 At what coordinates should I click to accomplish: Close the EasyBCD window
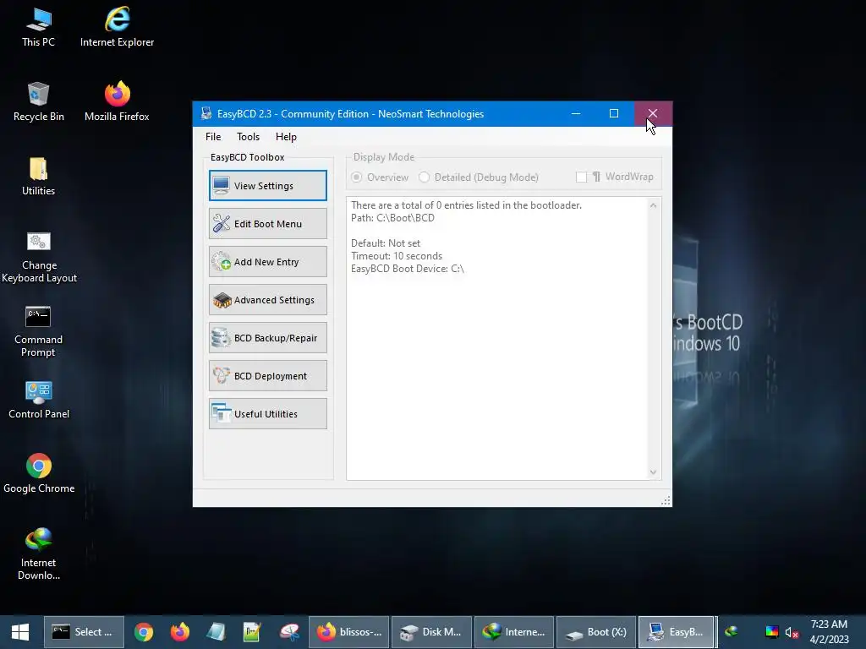pos(653,114)
